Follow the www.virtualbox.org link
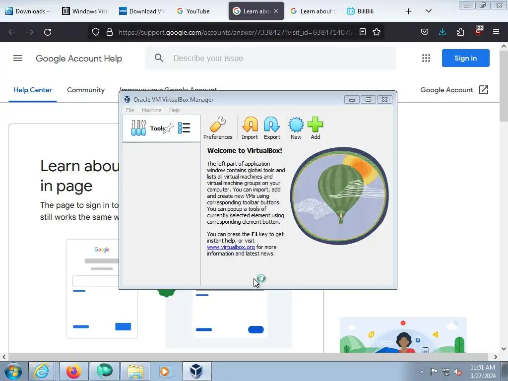This screenshot has width=508, height=381. (x=231, y=247)
